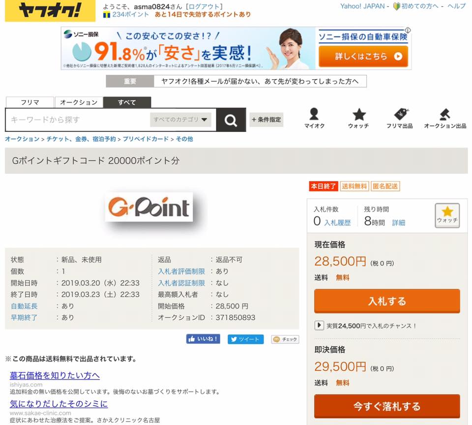Image resolution: width=472 pixels, height=425 pixels.
Task: Click the オークション出品 gavel icon
Action: (445, 119)
